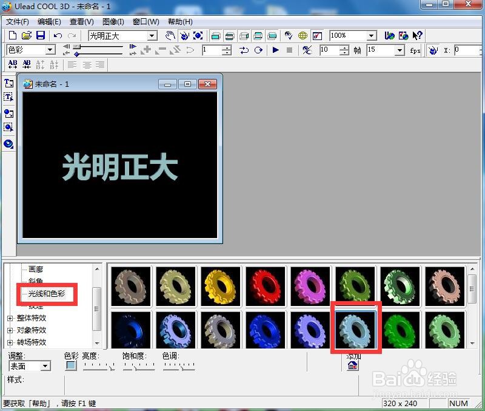The height and width of the screenshot is (411, 485).
Task: Click the globe icon in top toolbar
Action: point(303,36)
